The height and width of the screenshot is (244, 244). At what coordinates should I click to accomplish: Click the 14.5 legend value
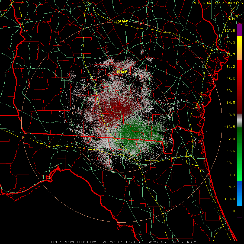click(231, 103)
